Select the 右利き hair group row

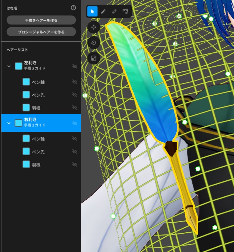coord(41,123)
